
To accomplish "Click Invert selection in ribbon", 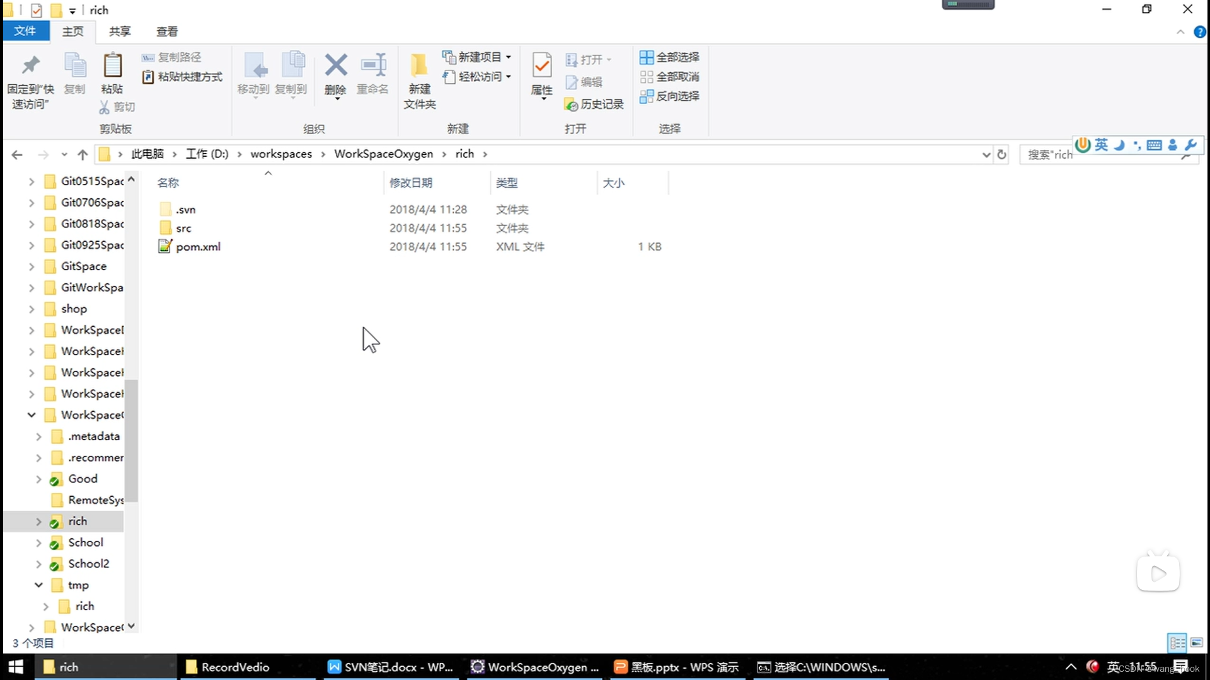I will (669, 96).
